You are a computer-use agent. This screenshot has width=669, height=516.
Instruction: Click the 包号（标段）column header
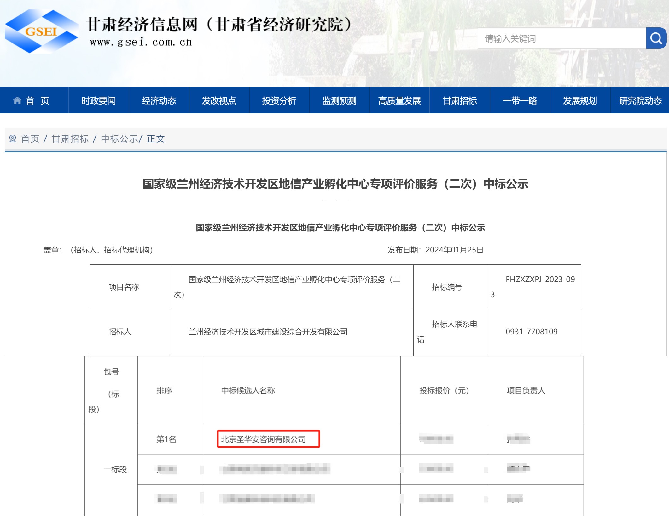[x=111, y=390]
